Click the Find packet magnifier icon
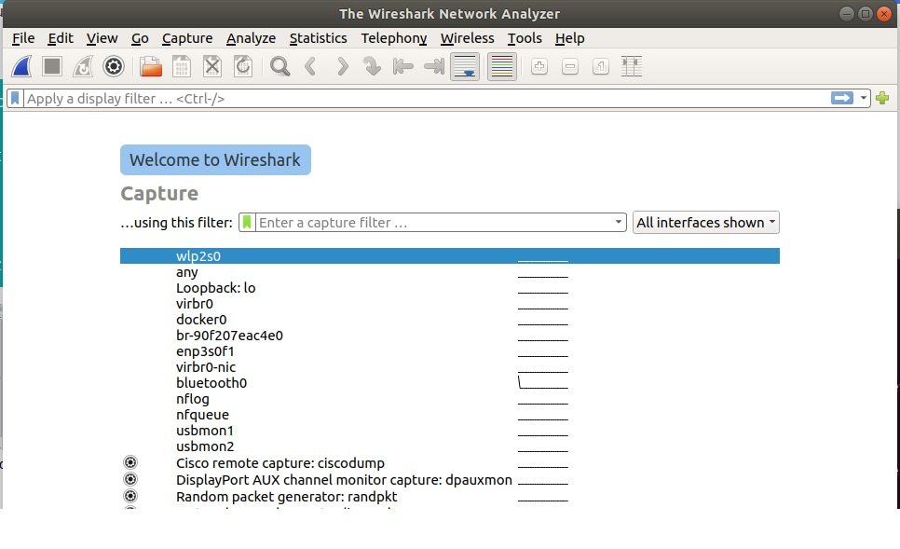The height and width of the screenshot is (549, 900). [279, 66]
